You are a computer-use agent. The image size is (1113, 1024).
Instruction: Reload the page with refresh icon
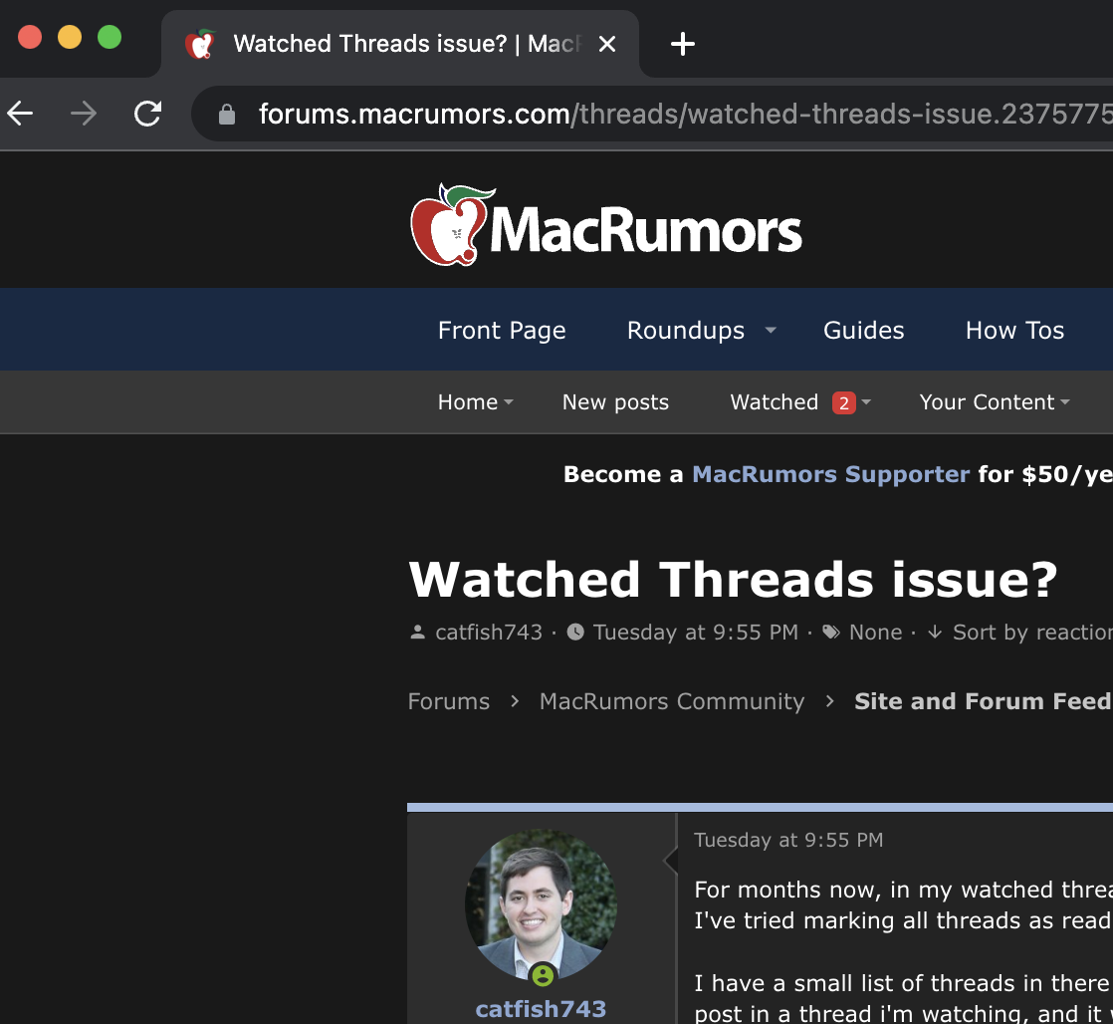tap(147, 114)
